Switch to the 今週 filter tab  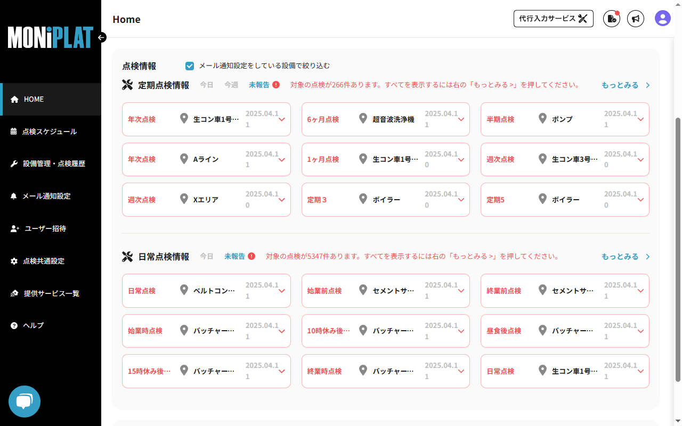coord(231,85)
